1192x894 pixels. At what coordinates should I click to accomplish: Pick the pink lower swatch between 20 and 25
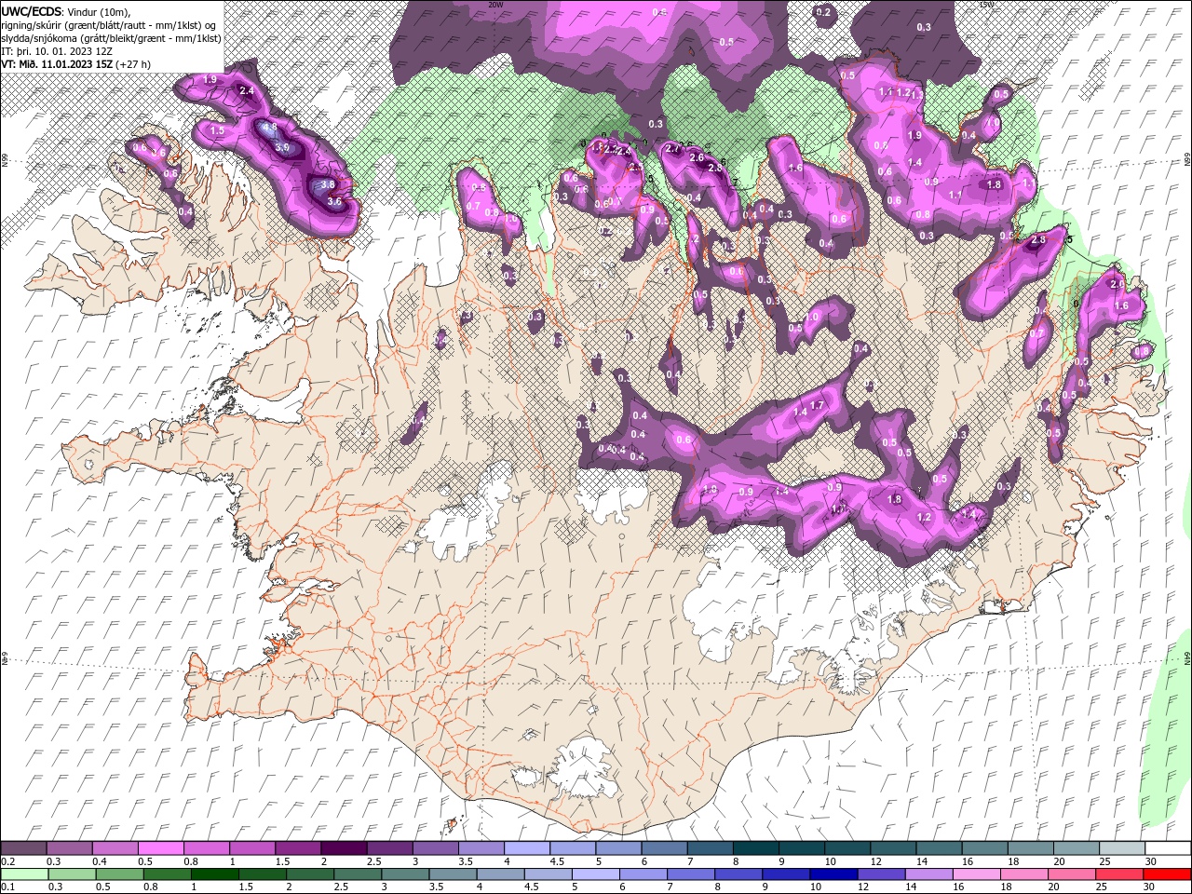point(1072,874)
